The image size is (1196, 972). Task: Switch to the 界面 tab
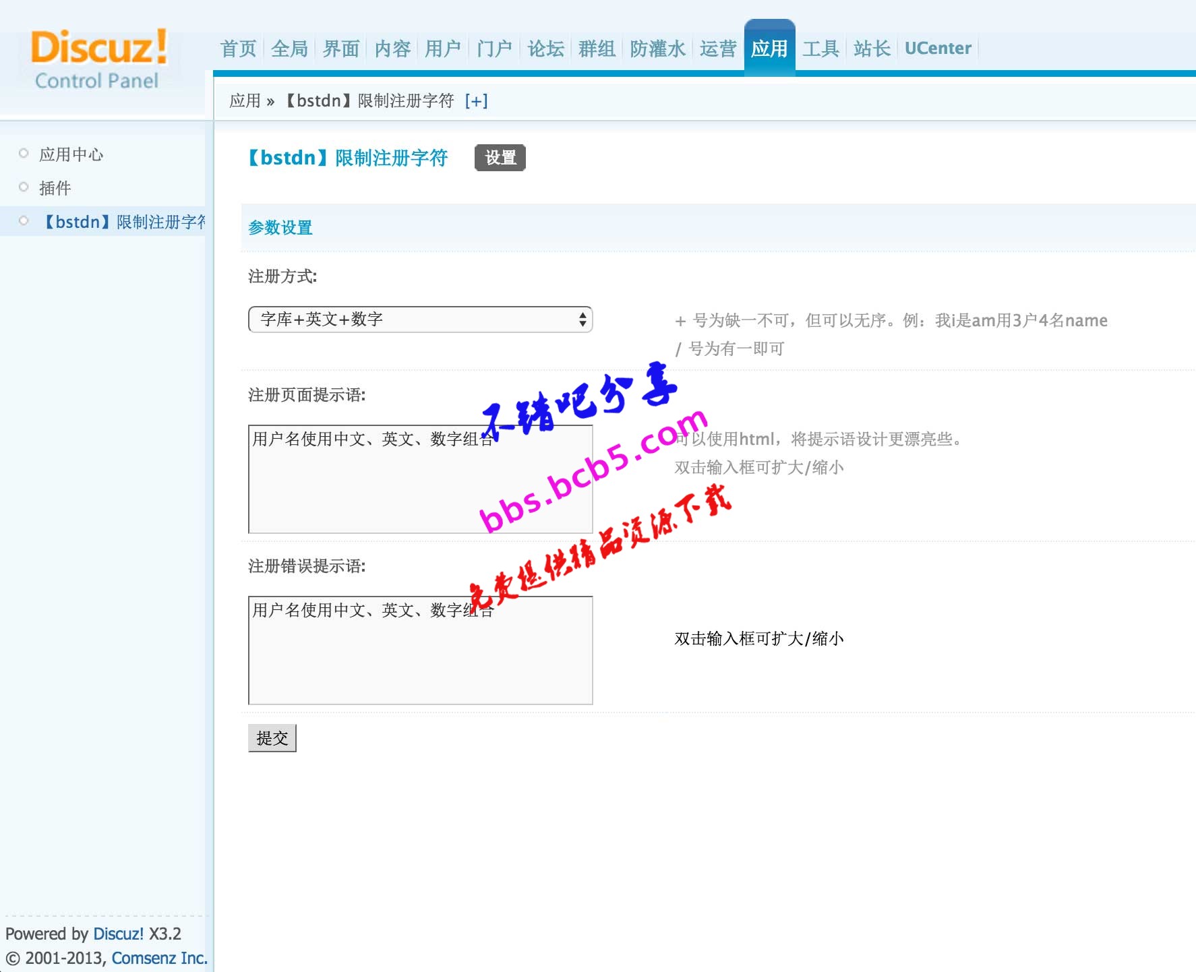[x=341, y=49]
